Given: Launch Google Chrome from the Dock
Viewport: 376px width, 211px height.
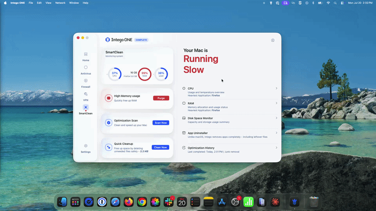Looking at the screenshot, I should (x=142, y=202).
